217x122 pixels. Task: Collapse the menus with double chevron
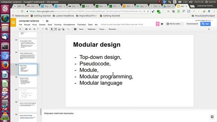(x=209, y=29)
